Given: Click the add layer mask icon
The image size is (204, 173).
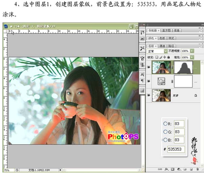Looking at the screenshot, I should 172,169.
